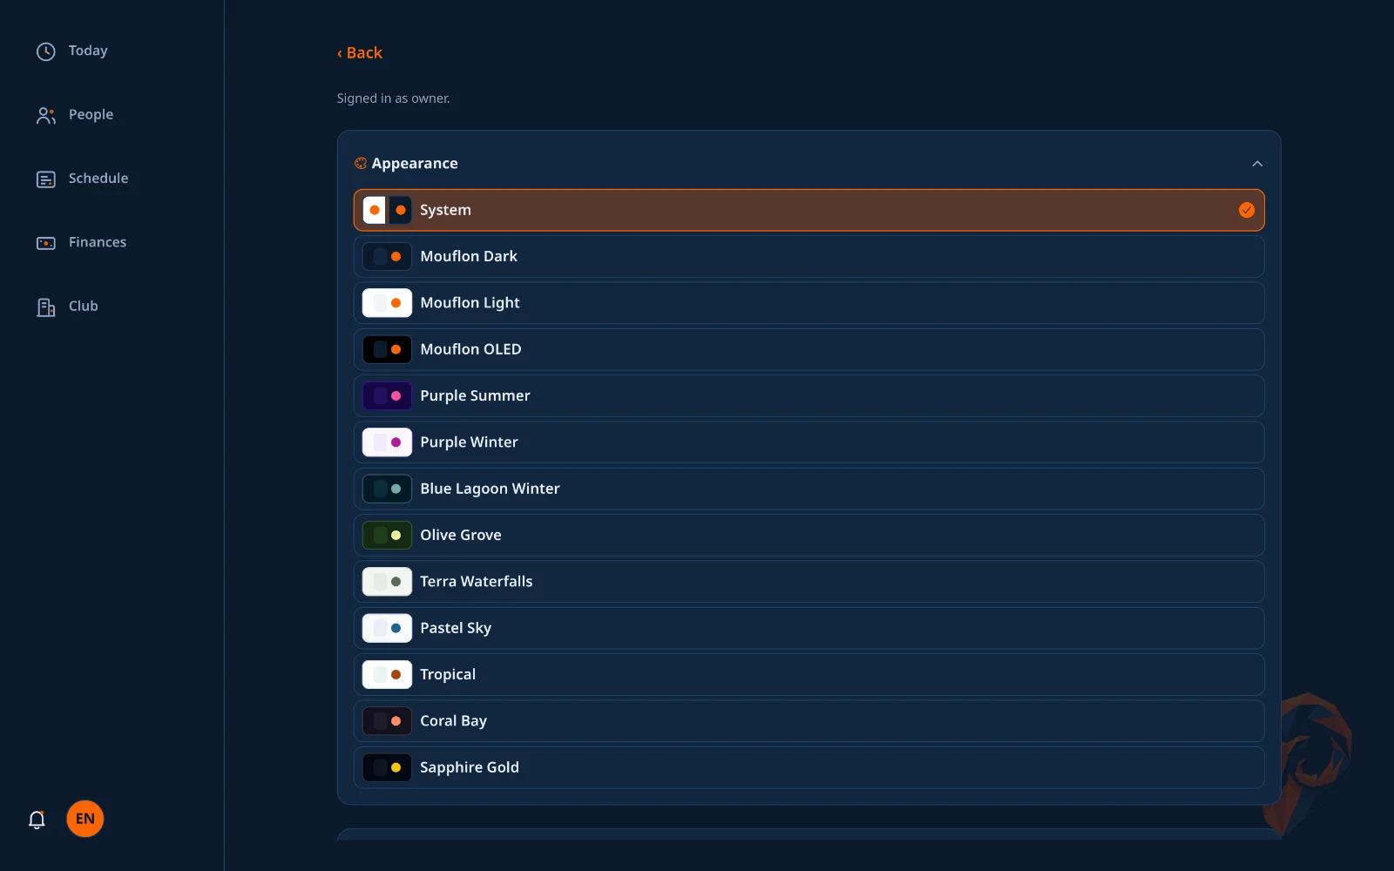Click the Olive Grove color swatch

[387, 535]
